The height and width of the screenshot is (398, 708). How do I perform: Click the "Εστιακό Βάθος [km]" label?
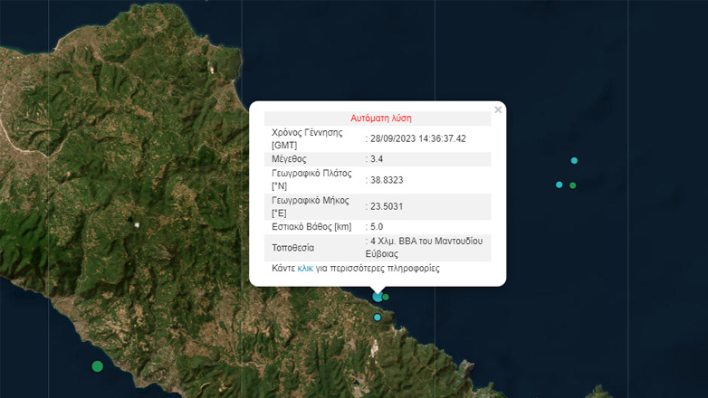point(311,227)
